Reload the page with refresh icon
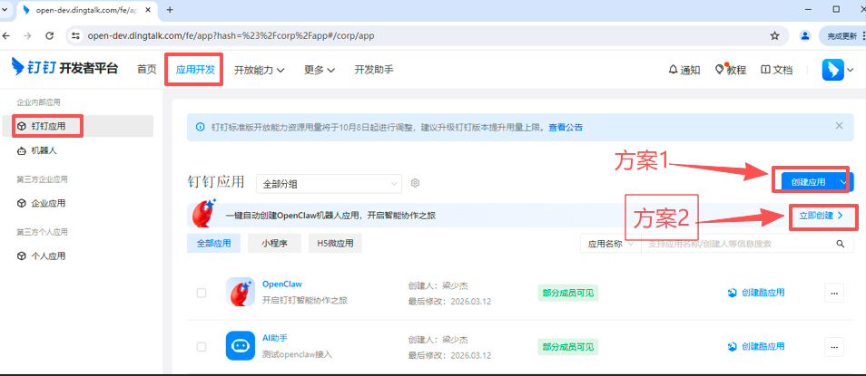The width and height of the screenshot is (866, 376). [49, 36]
